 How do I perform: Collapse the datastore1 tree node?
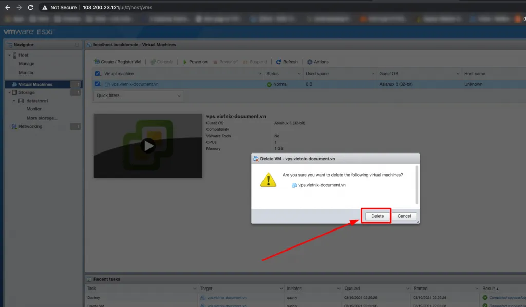click(x=14, y=101)
